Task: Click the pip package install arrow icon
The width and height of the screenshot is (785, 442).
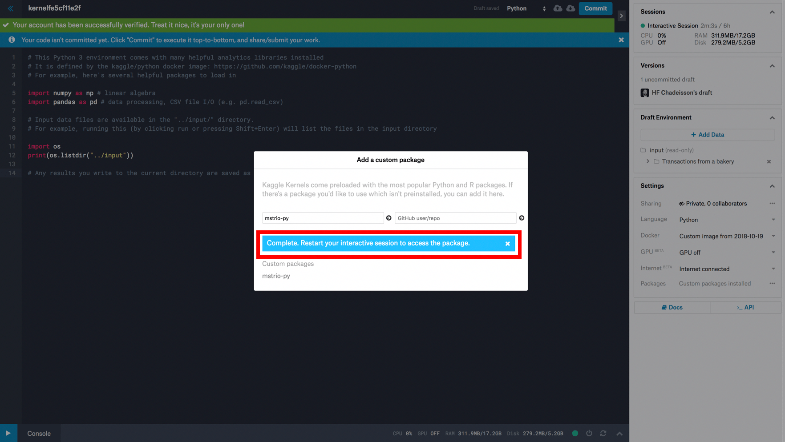Action: (388, 218)
